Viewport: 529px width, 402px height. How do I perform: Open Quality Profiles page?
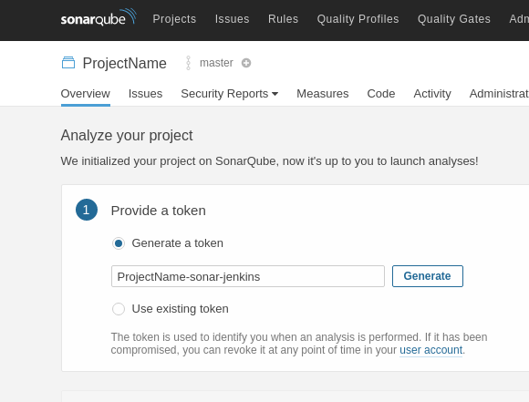pyautogui.click(x=358, y=19)
